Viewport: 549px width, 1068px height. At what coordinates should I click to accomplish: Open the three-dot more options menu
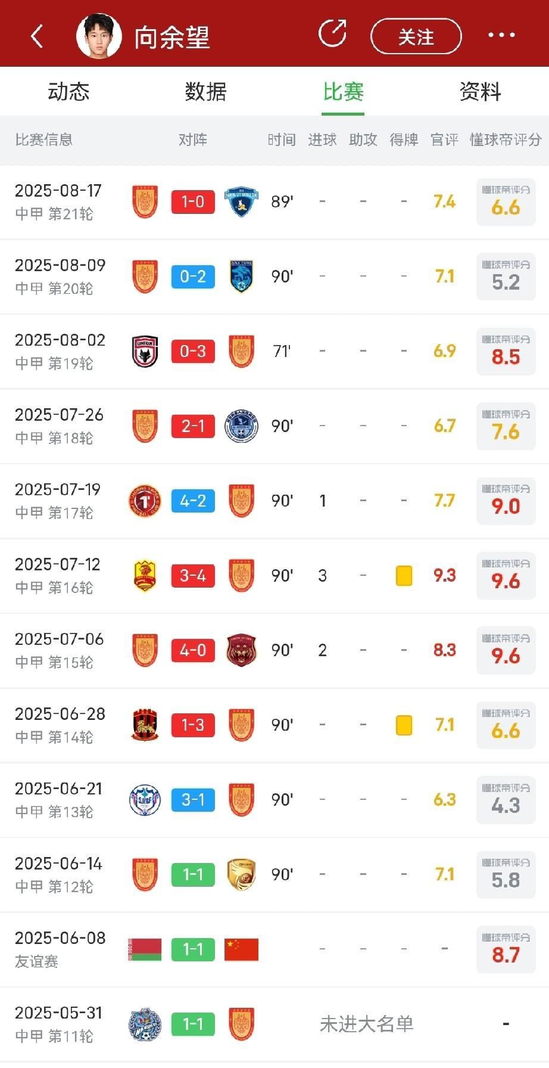(501, 35)
